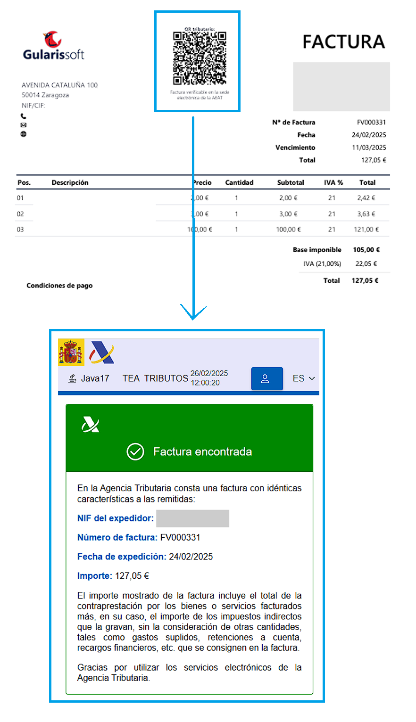Click the time '12:00:20'

click(205, 383)
